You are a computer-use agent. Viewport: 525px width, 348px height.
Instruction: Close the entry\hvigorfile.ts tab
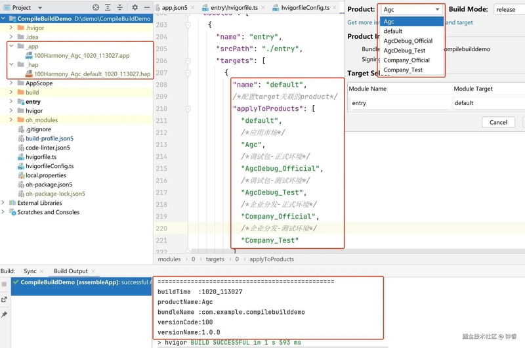click(x=263, y=7)
